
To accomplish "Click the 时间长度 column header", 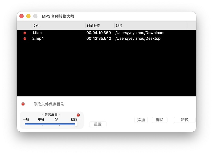I will [x=93, y=26].
